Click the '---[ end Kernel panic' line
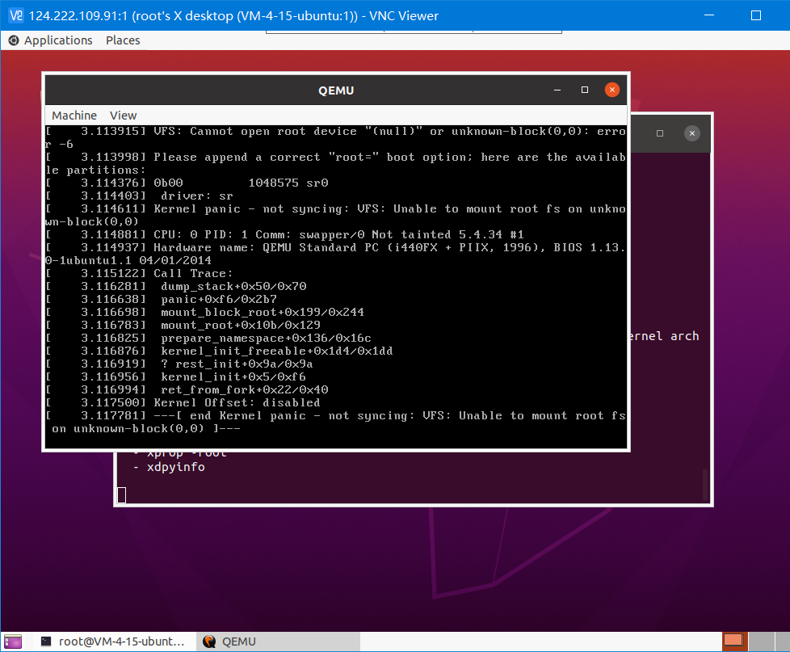The image size is (790, 652). [336, 423]
